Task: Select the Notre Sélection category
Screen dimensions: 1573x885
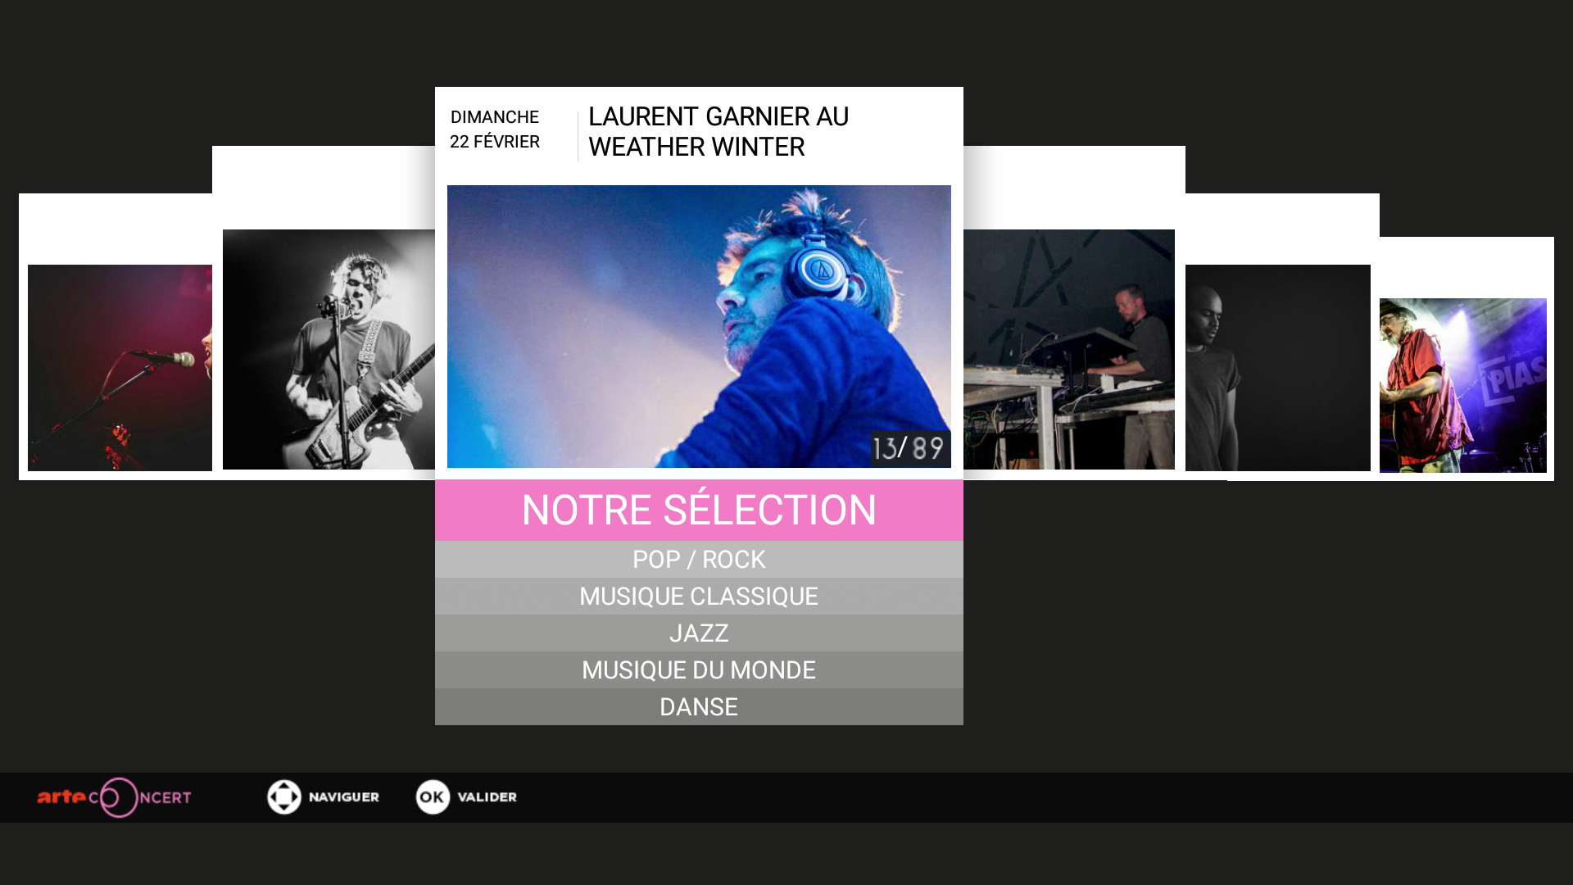Action: (699, 510)
